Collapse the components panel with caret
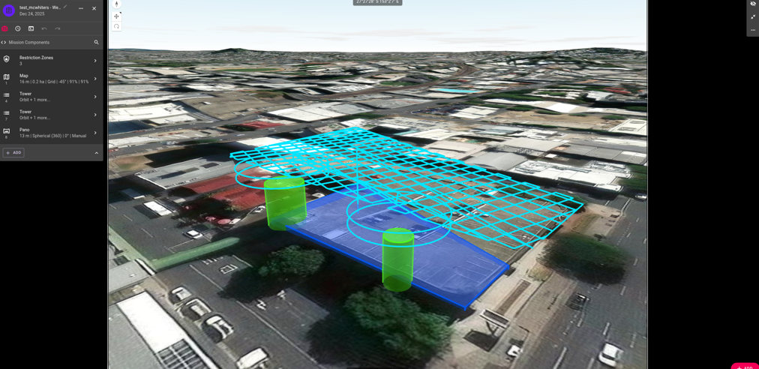Screen dimensions: 759x369 pos(96,153)
